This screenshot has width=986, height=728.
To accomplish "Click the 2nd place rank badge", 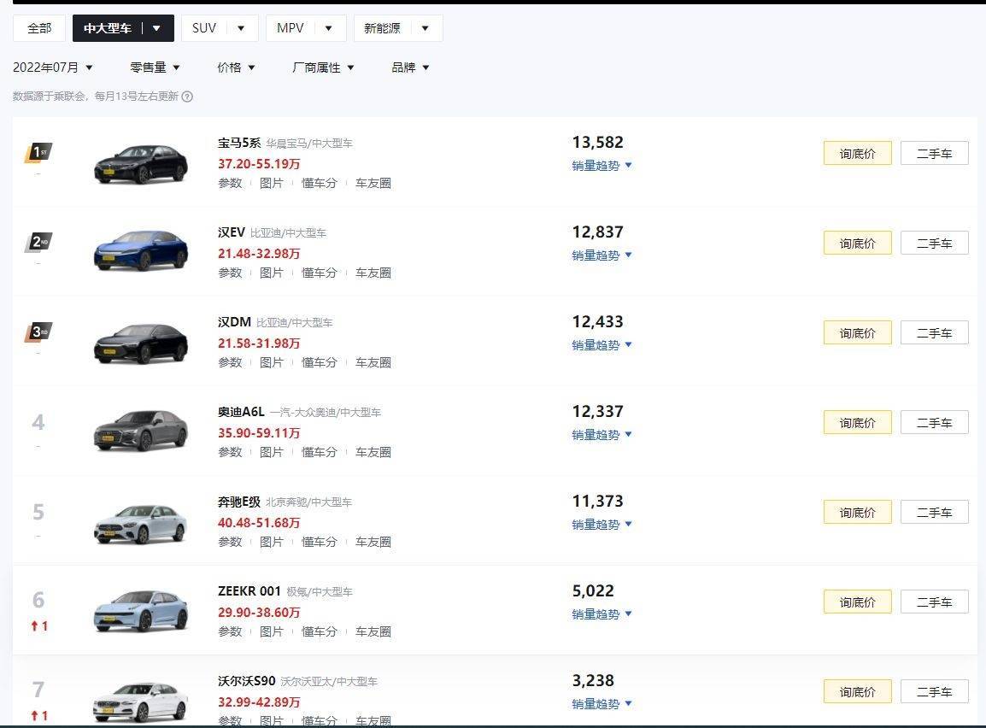I will click(x=38, y=242).
